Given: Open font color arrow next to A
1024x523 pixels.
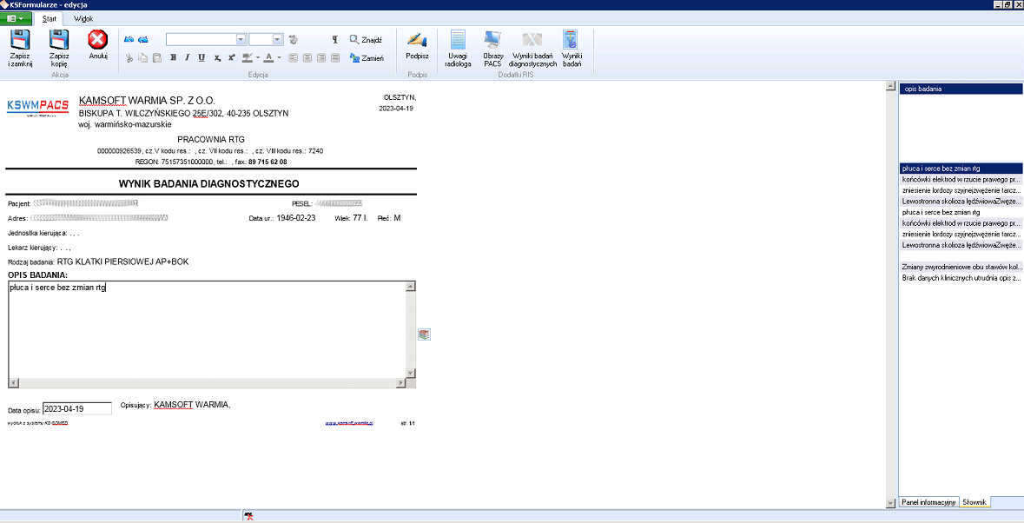Looking at the screenshot, I should pyautogui.click(x=279, y=58).
